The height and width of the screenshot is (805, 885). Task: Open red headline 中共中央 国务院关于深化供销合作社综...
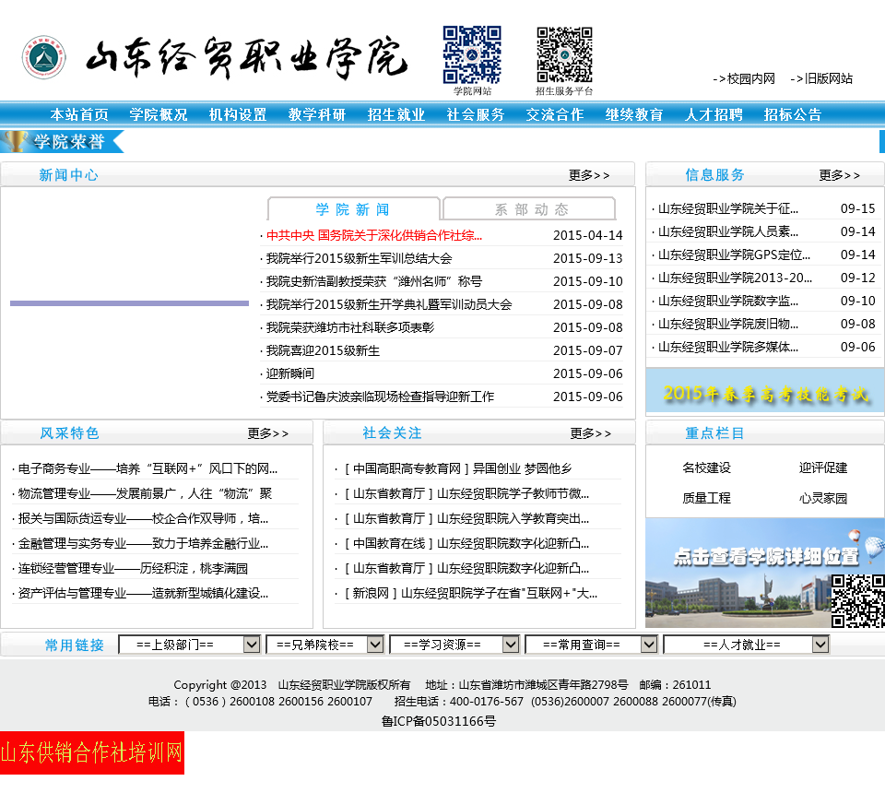point(374,235)
